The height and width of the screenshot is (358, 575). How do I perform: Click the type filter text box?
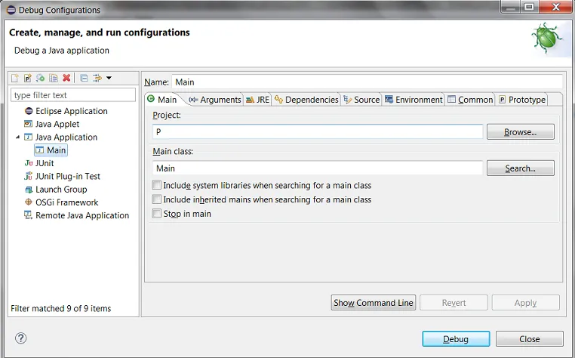point(73,95)
